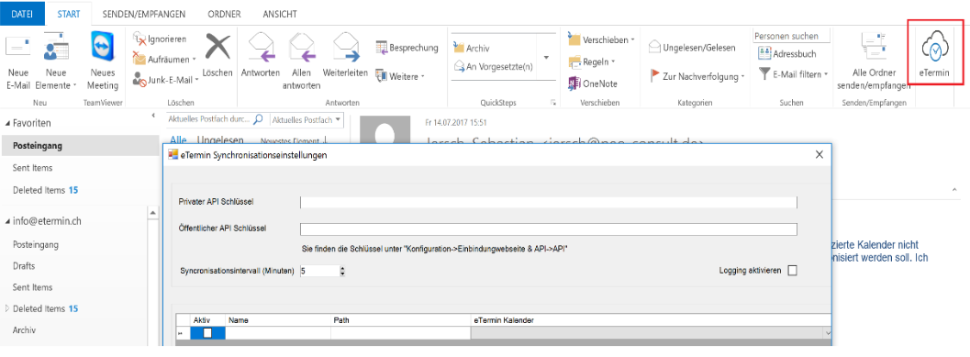
Task: Collapse the folder pane arrow
Action: click(x=153, y=116)
